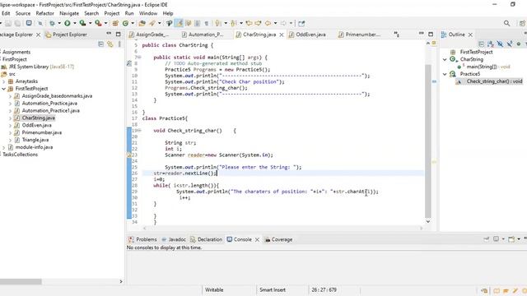
Task: Open the Back navigation history dropdown
Action: [x=275, y=23]
